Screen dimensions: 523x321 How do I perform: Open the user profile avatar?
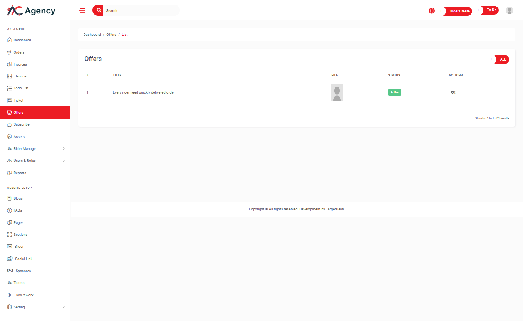tap(509, 11)
